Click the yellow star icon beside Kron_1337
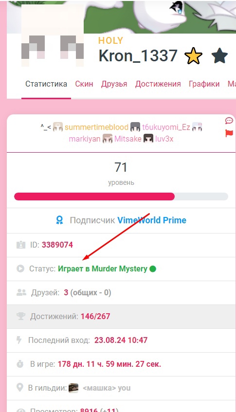The width and height of the screenshot is (236, 412). tap(194, 56)
